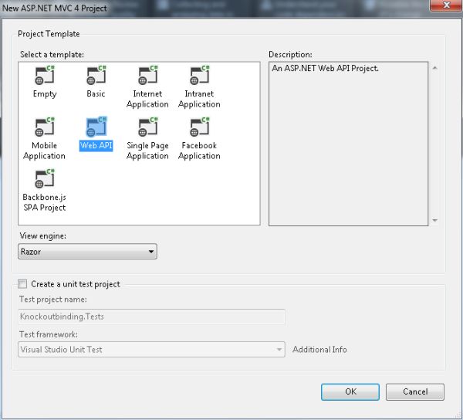Click the 'Backbone.js SPA Project' label text
This screenshot has height=420, width=463.
click(x=44, y=202)
